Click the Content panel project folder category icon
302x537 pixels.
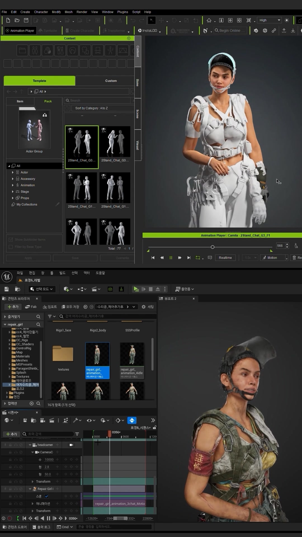tap(22, 51)
